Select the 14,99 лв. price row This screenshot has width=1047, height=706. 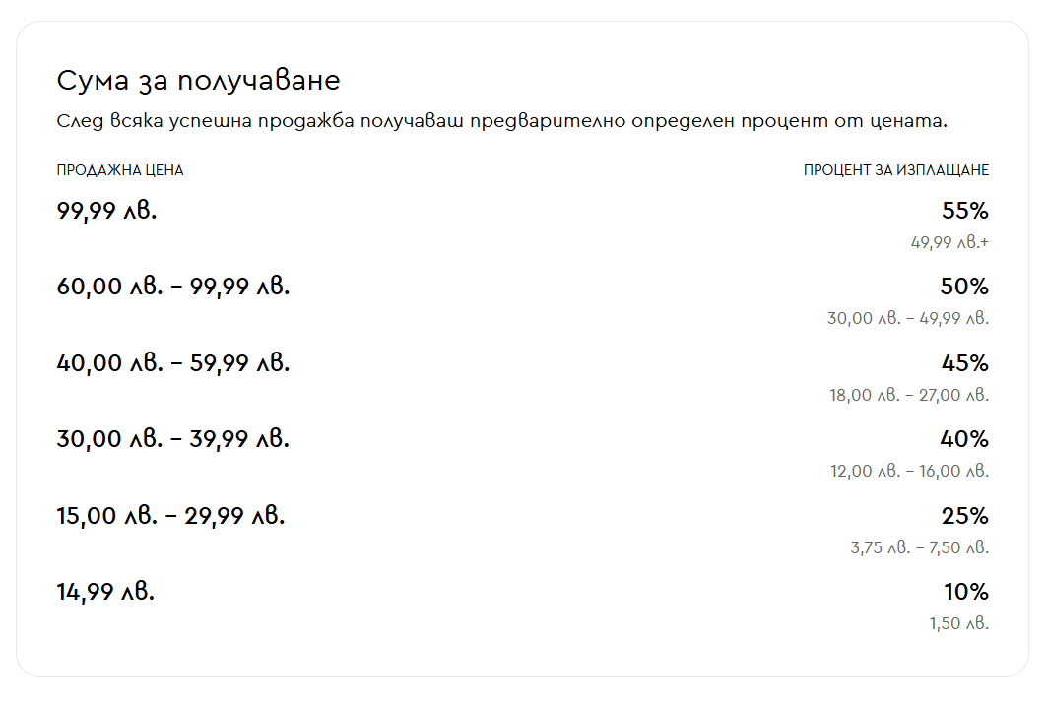106,592
